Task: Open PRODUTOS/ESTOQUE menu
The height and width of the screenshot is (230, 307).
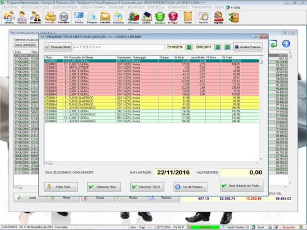Action: click(x=35, y=7)
